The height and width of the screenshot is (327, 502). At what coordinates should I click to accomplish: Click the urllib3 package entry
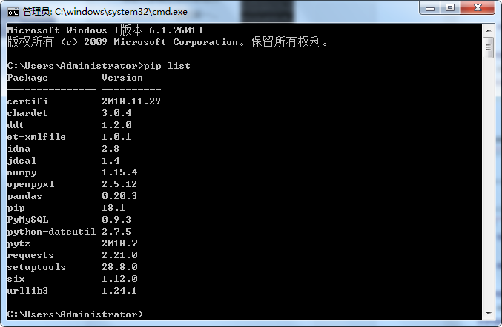coord(27,291)
